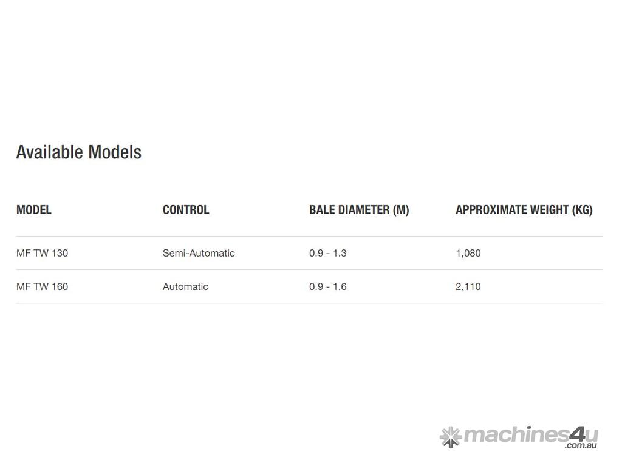622x466 pixels.
Task: Click the machines4u.com.au watermark text
Action: click(x=530, y=436)
